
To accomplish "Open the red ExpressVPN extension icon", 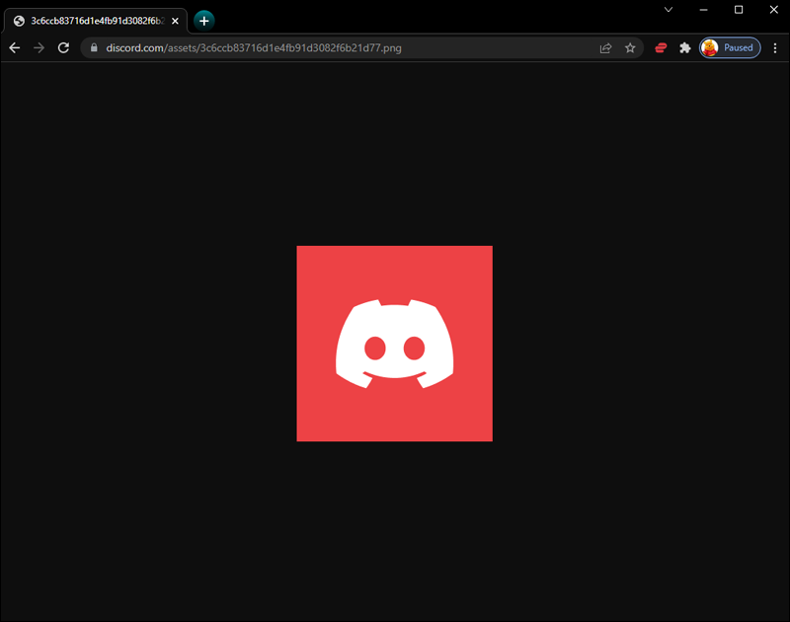I will tap(661, 47).
